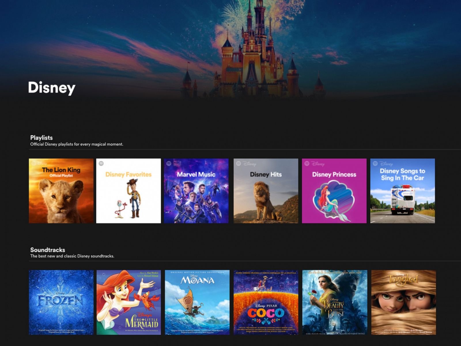
Task: Click the Soundtracks section heading
Action: (47, 249)
